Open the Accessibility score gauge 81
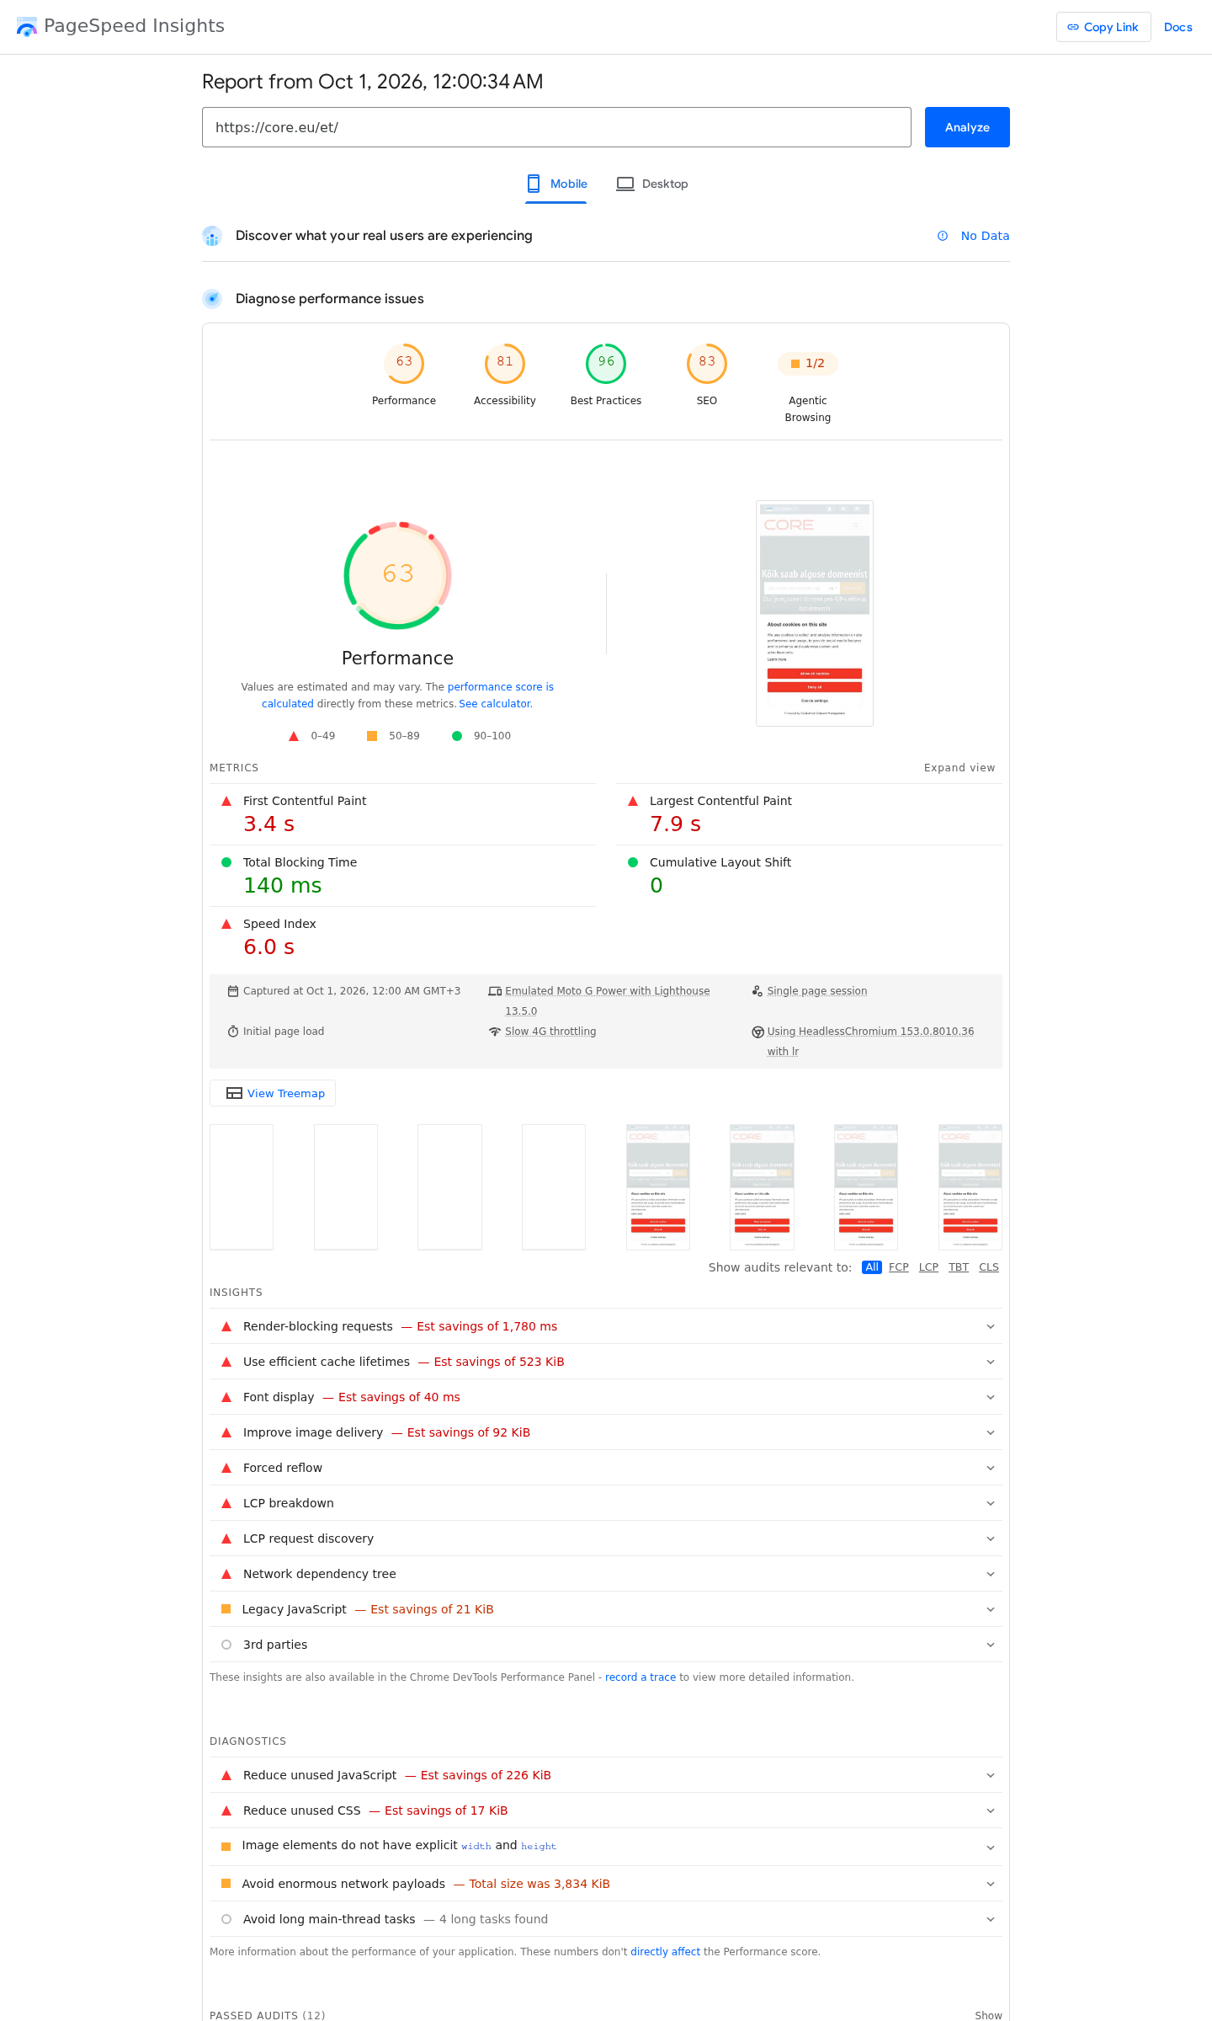The image size is (1212, 2021). pos(505,364)
